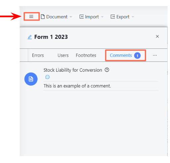Click the speech bubble comment icon
This screenshot has height=163, width=170.
pos(47,77)
